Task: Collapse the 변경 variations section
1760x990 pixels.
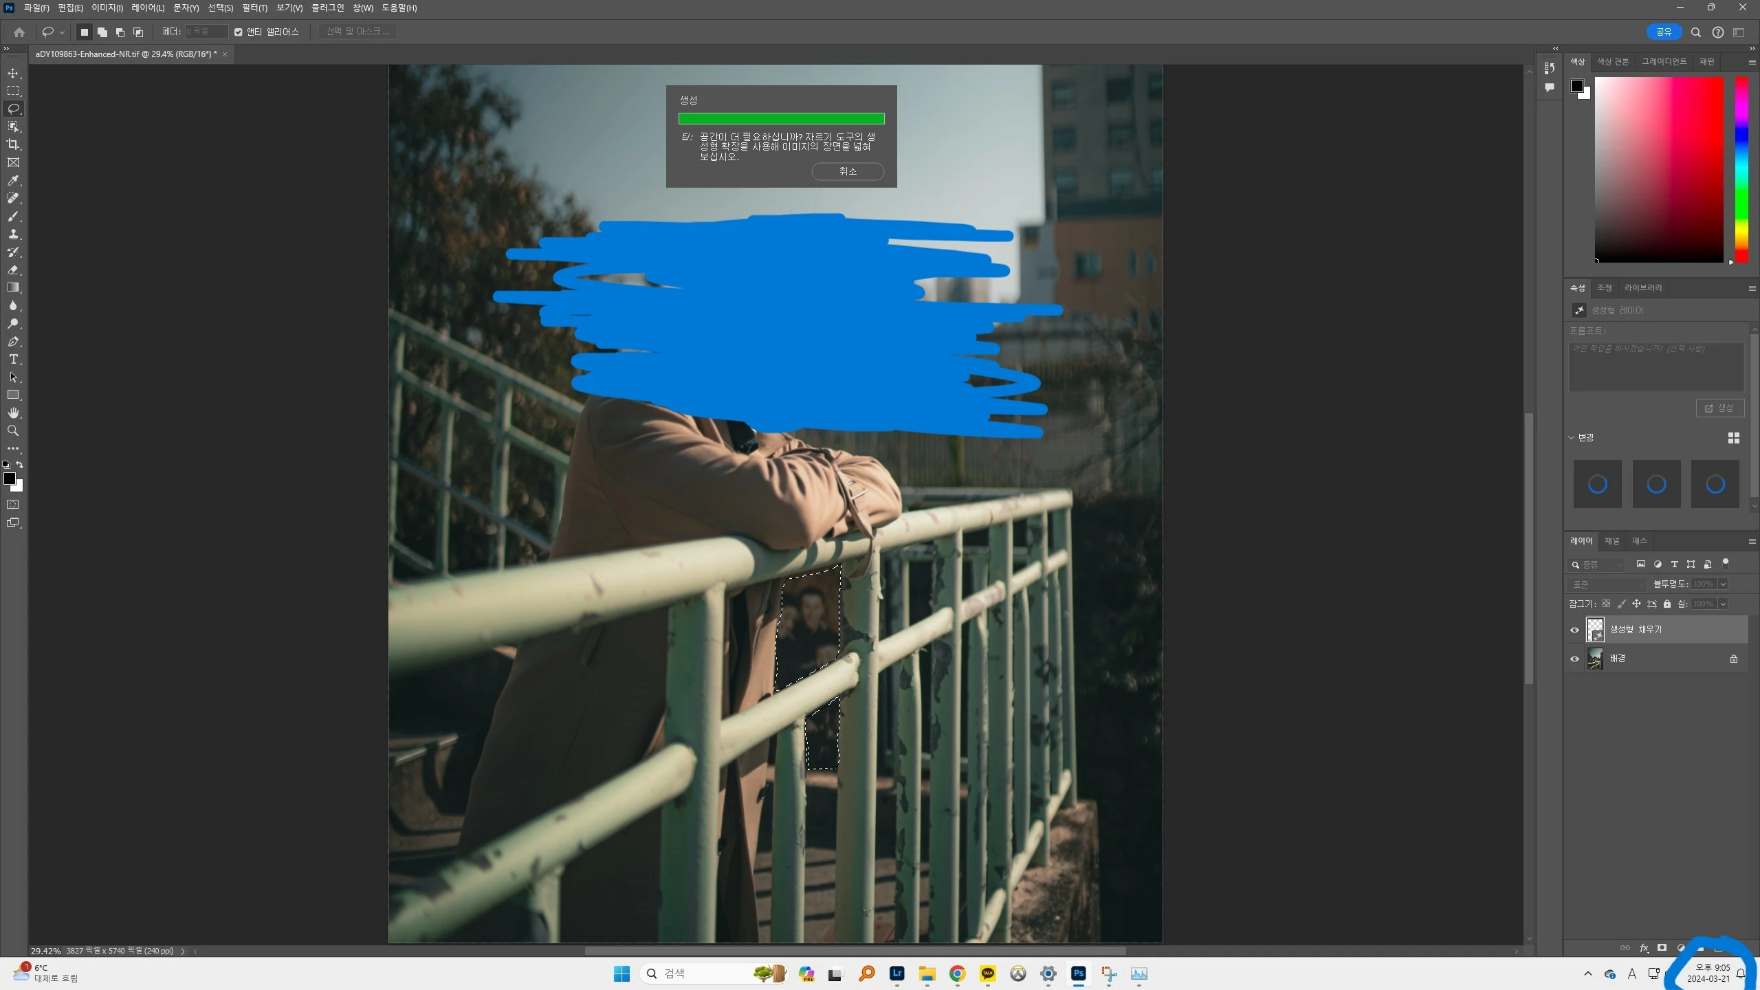Action: point(1572,437)
